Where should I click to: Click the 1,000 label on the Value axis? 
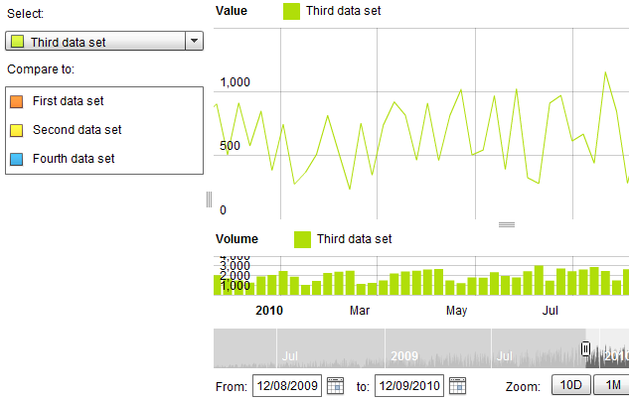tap(236, 82)
